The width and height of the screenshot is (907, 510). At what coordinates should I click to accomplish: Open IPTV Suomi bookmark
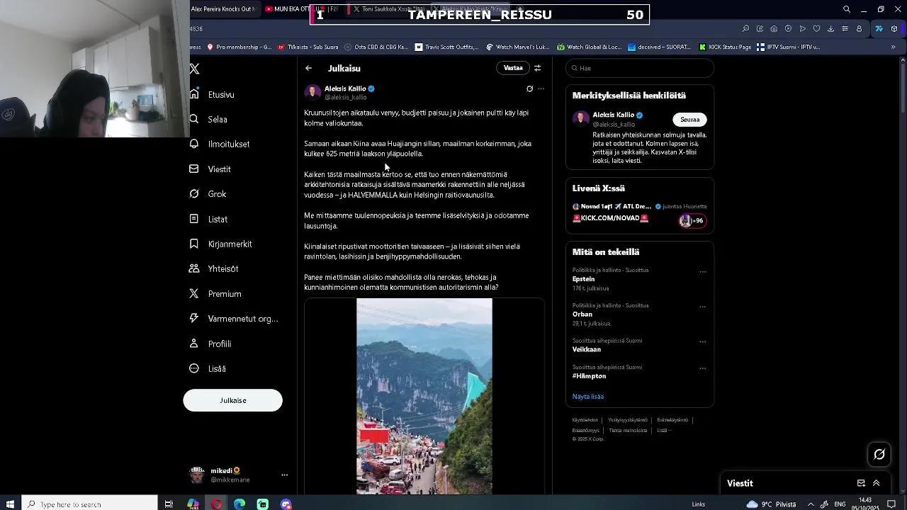coord(788,47)
